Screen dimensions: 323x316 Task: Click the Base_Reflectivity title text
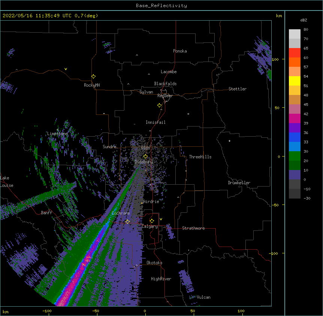pos(161,6)
